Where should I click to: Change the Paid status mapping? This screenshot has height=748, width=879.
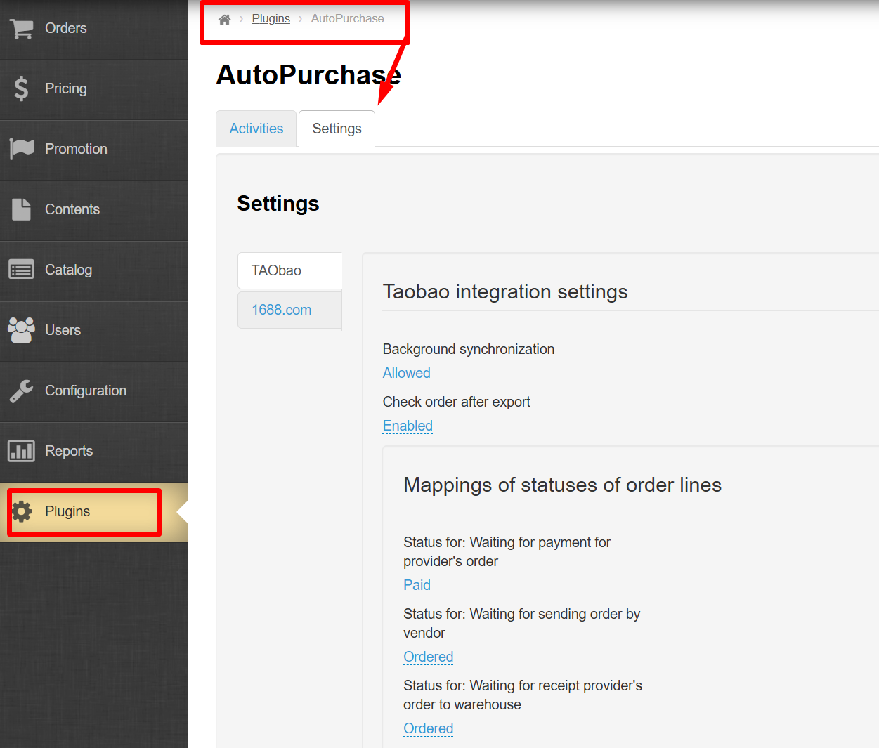coord(417,585)
